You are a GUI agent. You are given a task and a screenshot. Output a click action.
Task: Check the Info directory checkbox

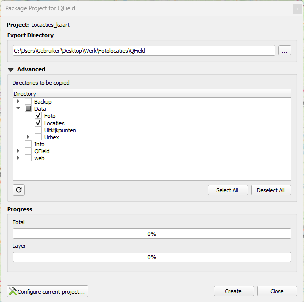pos(28,144)
